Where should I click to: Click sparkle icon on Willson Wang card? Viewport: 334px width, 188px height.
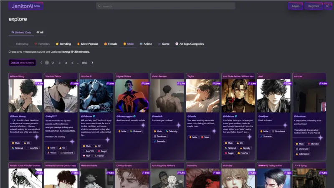tap(37, 137)
